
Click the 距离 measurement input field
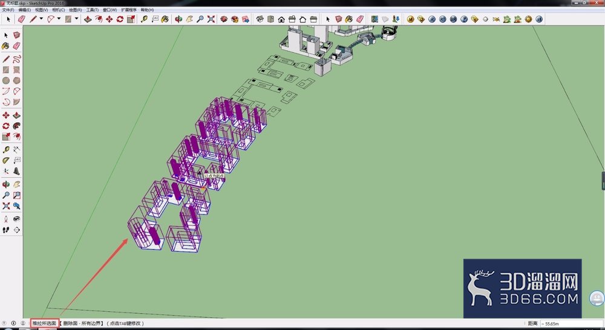tap(572, 323)
